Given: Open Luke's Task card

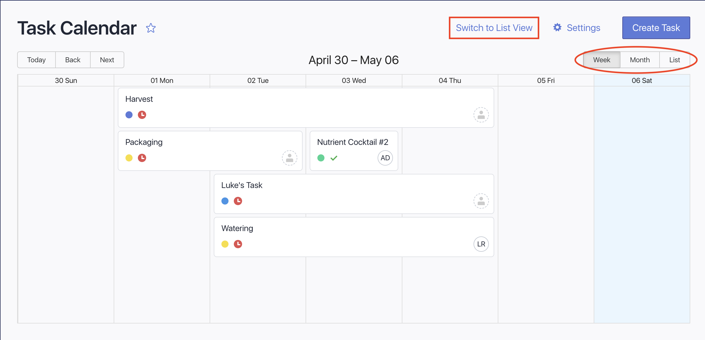Looking at the screenshot, I should pyautogui.click(x=354, y=194).
